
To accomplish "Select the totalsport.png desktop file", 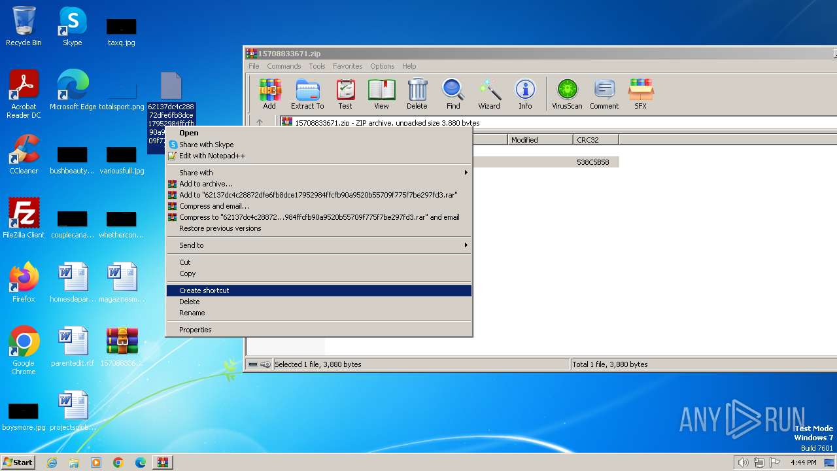I will tap(122, 95).
